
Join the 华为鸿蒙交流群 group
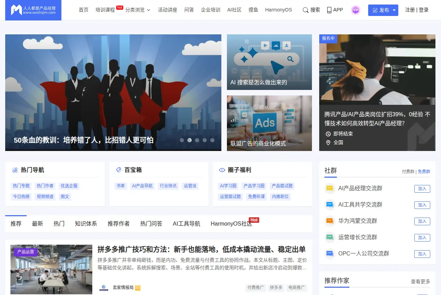(422, 221)
